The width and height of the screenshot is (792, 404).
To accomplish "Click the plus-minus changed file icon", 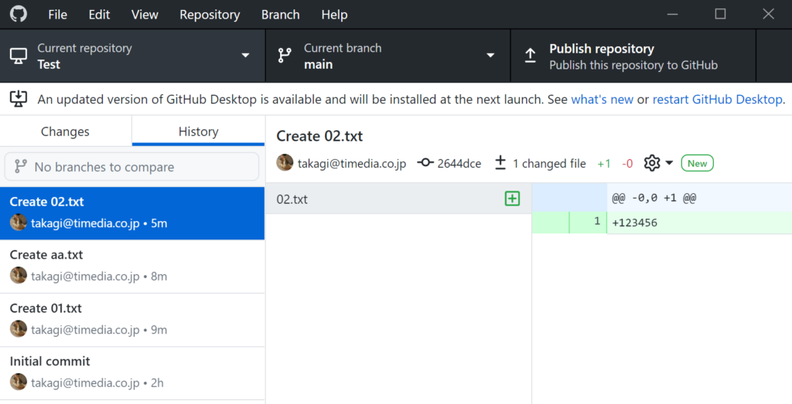I will tap(500, 162).
